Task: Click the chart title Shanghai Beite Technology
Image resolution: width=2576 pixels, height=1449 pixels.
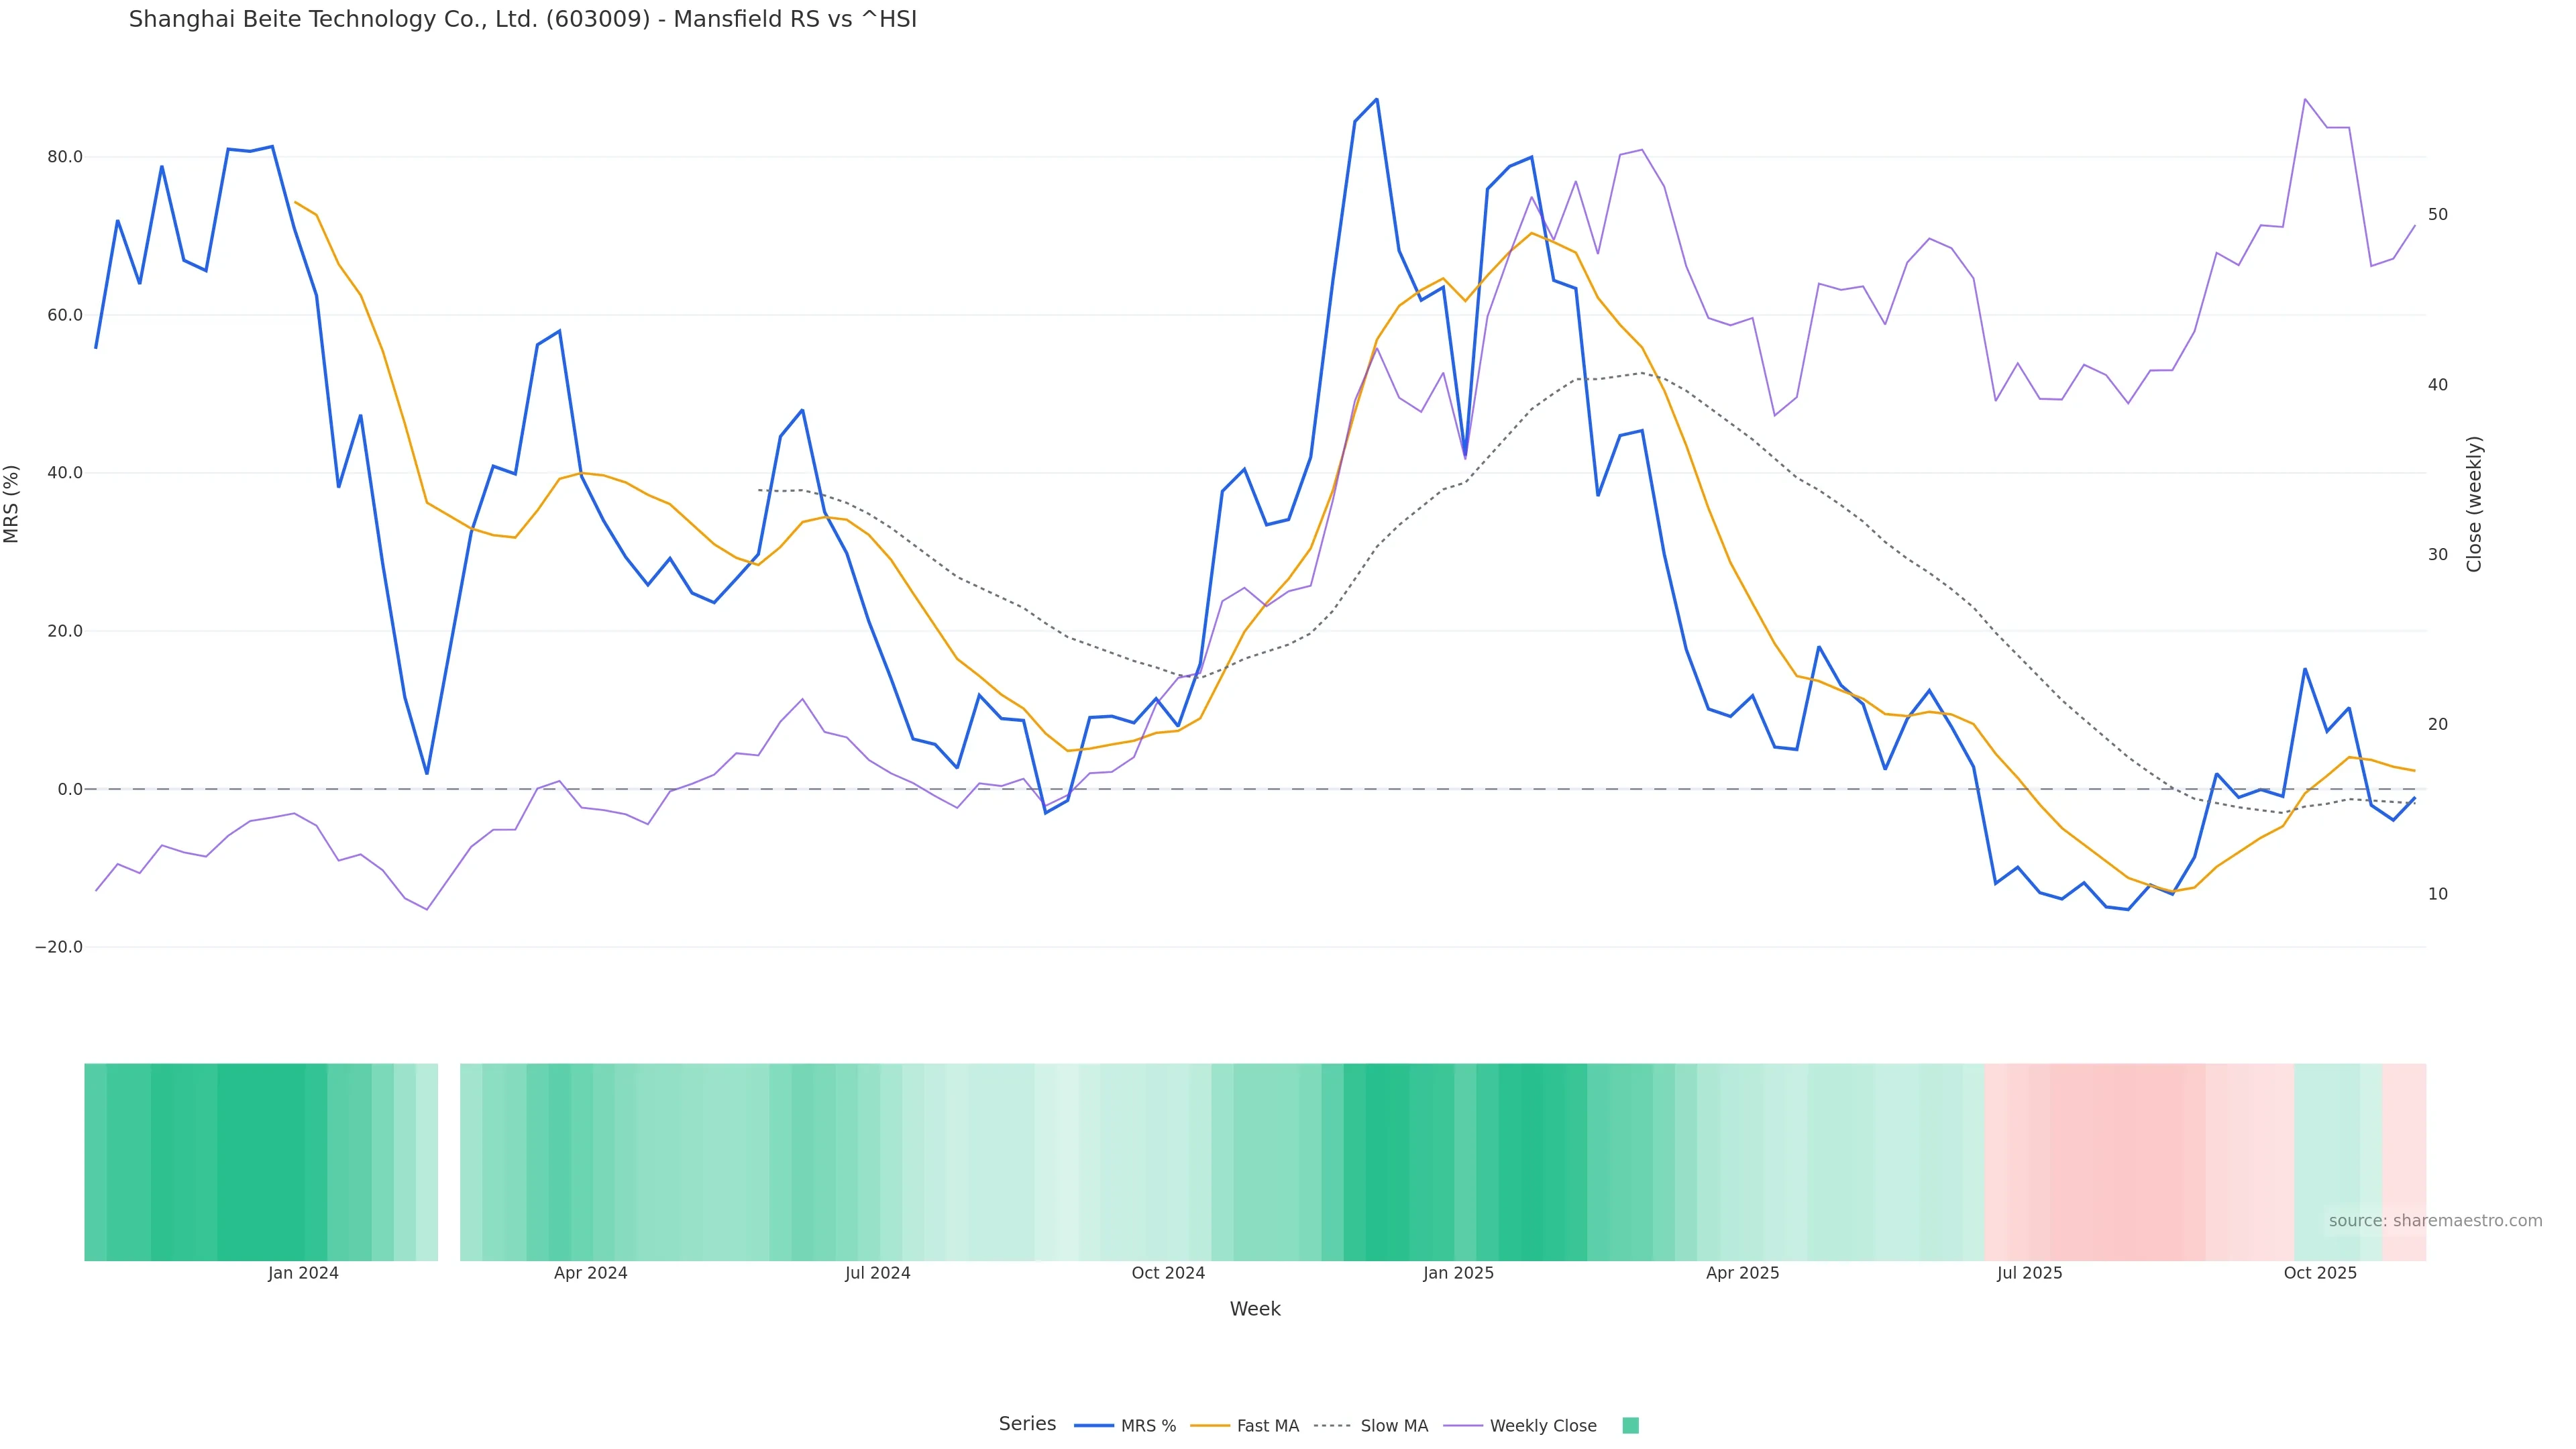Action: tap(522, 19)
